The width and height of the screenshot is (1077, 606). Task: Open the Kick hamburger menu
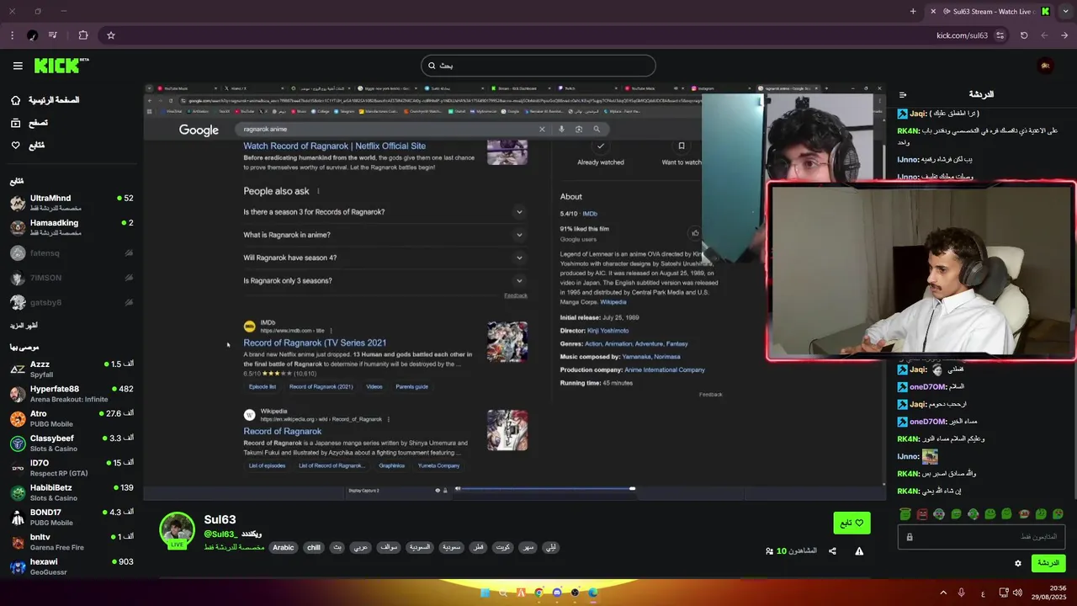point(18,66)
